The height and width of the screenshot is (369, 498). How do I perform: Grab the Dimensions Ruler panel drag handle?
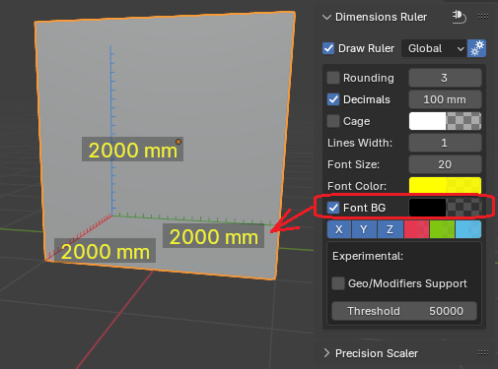tap(483, 17)
